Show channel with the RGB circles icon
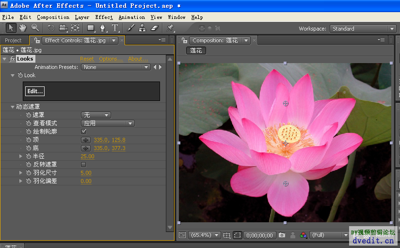This screenshot has height=248, width=400. [x=304, y=235]
